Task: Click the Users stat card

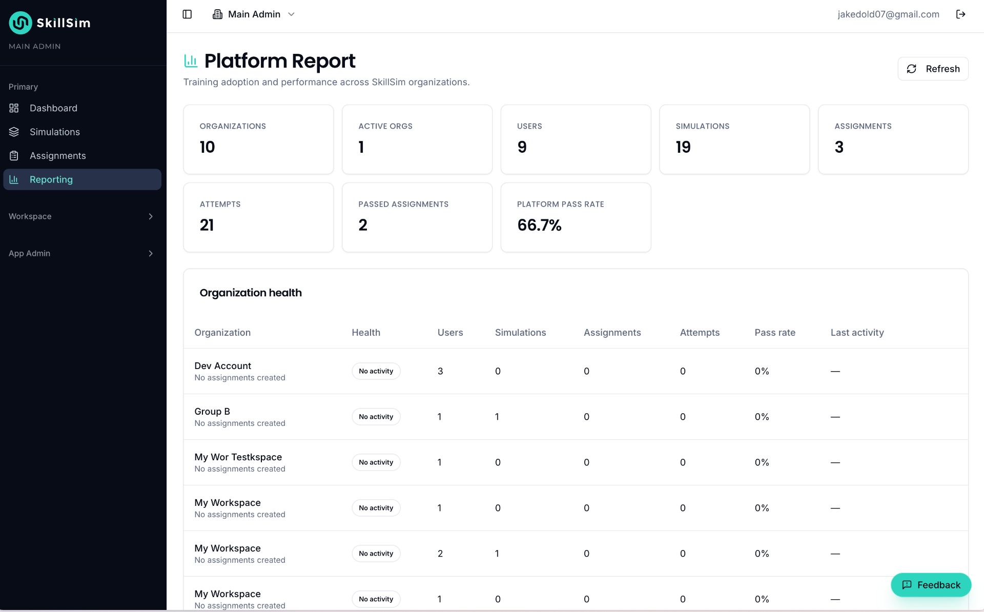Action: pos(576,139)
